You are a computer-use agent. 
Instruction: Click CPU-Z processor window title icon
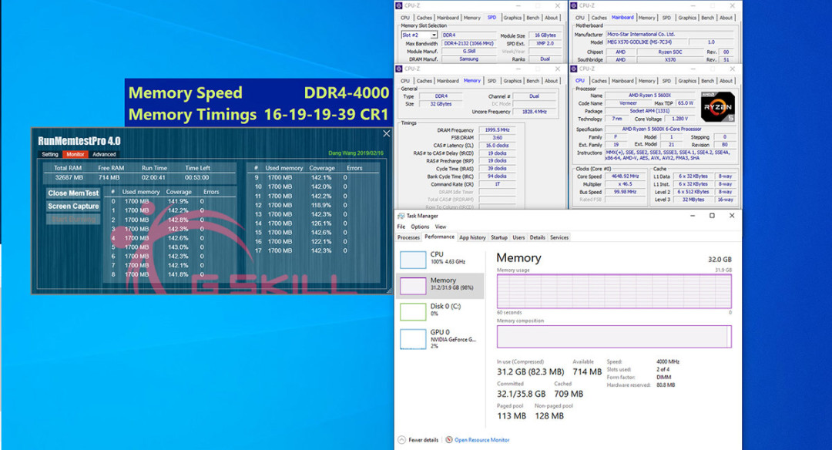pos(574,69)
